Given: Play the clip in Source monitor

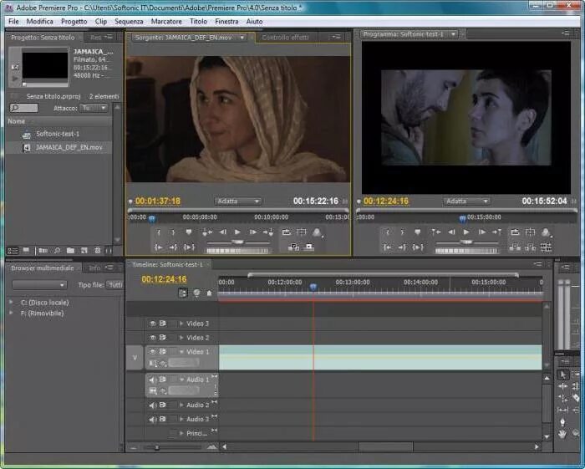Looking at the screenshot, I should (237, 232).
